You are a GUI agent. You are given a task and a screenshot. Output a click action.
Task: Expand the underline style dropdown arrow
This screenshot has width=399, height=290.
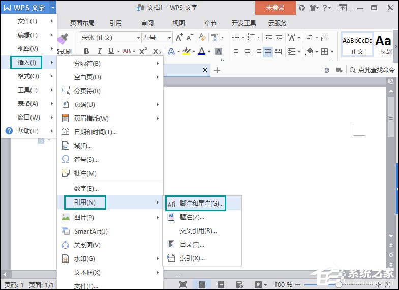(118, 52)
